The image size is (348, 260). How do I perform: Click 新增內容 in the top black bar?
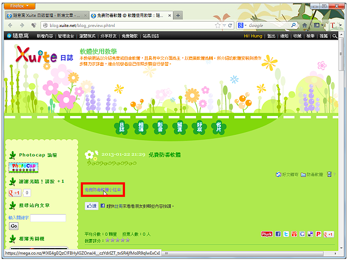45,36
